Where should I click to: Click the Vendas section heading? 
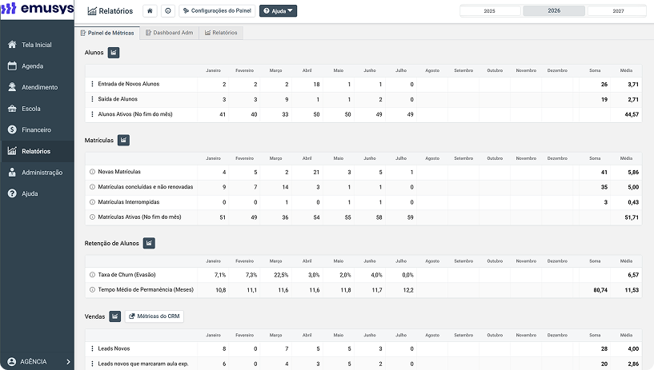tap(94, 316)
